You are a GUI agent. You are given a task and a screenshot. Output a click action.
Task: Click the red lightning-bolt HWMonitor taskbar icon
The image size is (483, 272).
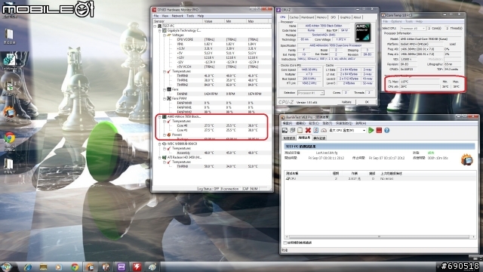click(137, 267)
